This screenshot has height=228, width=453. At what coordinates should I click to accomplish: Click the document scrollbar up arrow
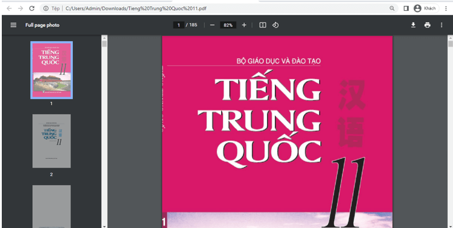tap(450, 38)
